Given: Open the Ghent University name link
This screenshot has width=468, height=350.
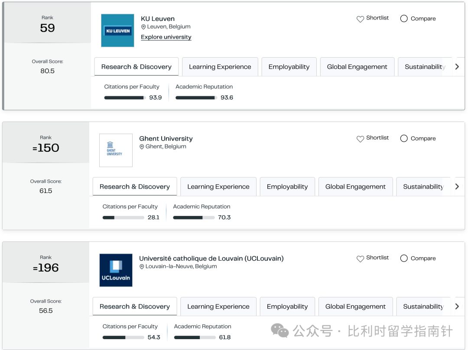Looking at the screenshot, I should click(166, 138).
